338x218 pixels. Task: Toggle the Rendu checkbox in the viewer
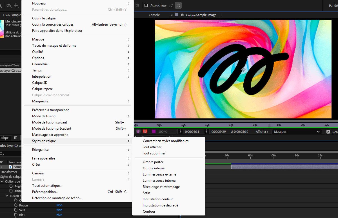(x=328, y=132)
